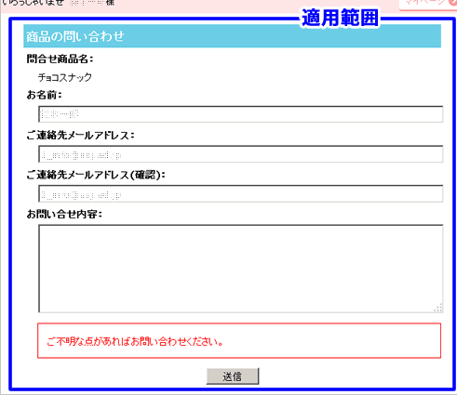Viewport: 457px width, 395px height.
Task: Click the お名前 text input field
Action: (240, 114)
